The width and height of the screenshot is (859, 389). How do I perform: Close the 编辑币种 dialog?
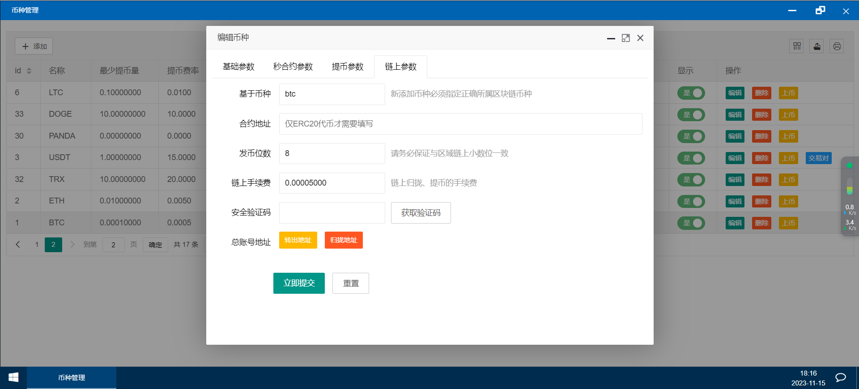point(640,38)
